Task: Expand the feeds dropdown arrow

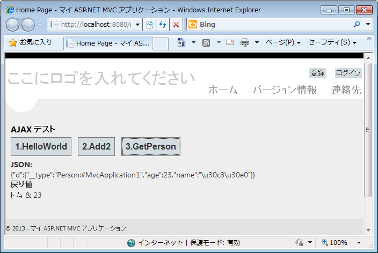Action: (x=219, y=42)
